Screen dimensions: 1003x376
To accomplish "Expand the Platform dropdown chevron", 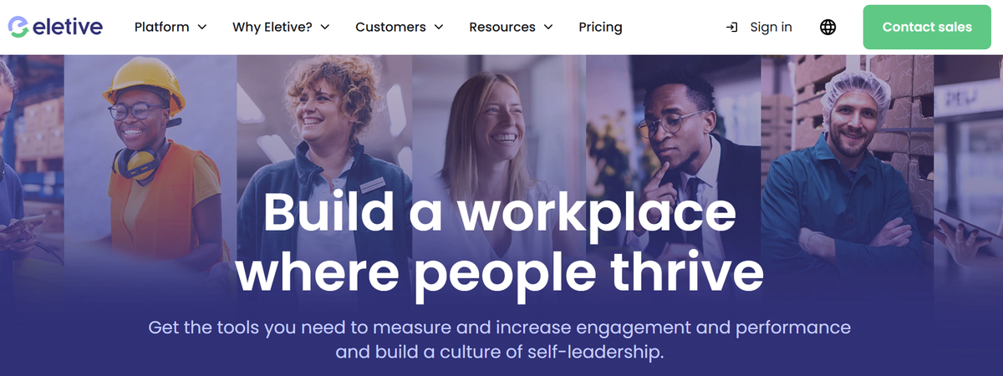I will tap(202, 27).
